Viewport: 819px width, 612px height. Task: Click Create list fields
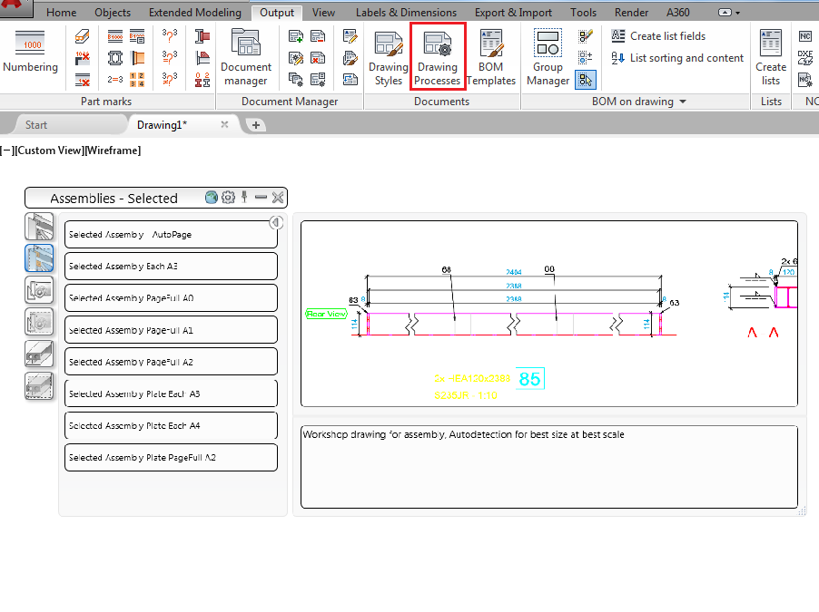click(x=658, y=36)
